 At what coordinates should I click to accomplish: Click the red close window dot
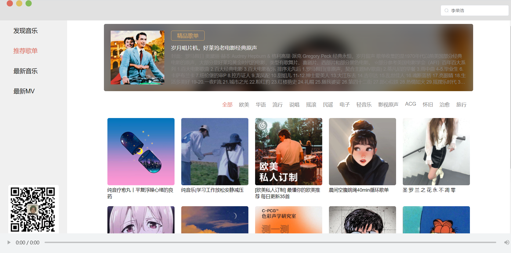(10, 3)
